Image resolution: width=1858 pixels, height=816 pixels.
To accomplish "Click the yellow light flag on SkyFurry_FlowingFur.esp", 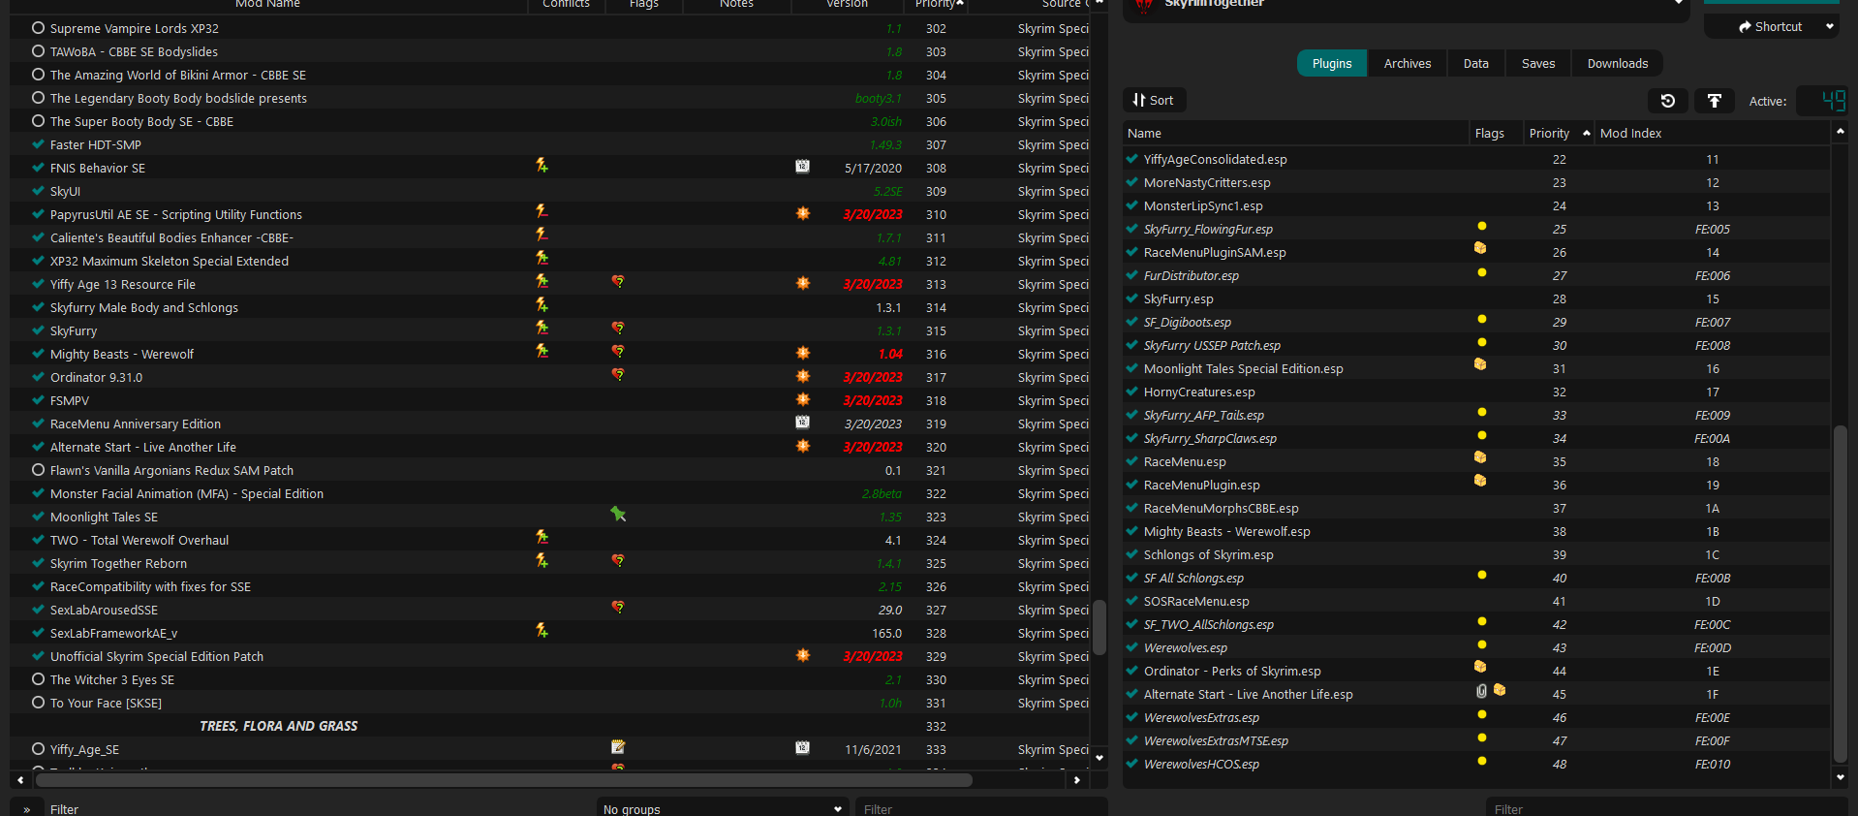I will [x=1481, y=227].
